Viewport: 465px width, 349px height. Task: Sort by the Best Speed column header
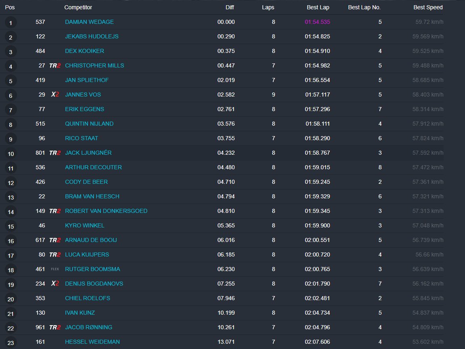(428, 7)
